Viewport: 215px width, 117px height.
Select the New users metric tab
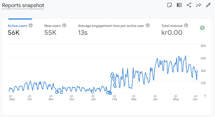(55, 30)
